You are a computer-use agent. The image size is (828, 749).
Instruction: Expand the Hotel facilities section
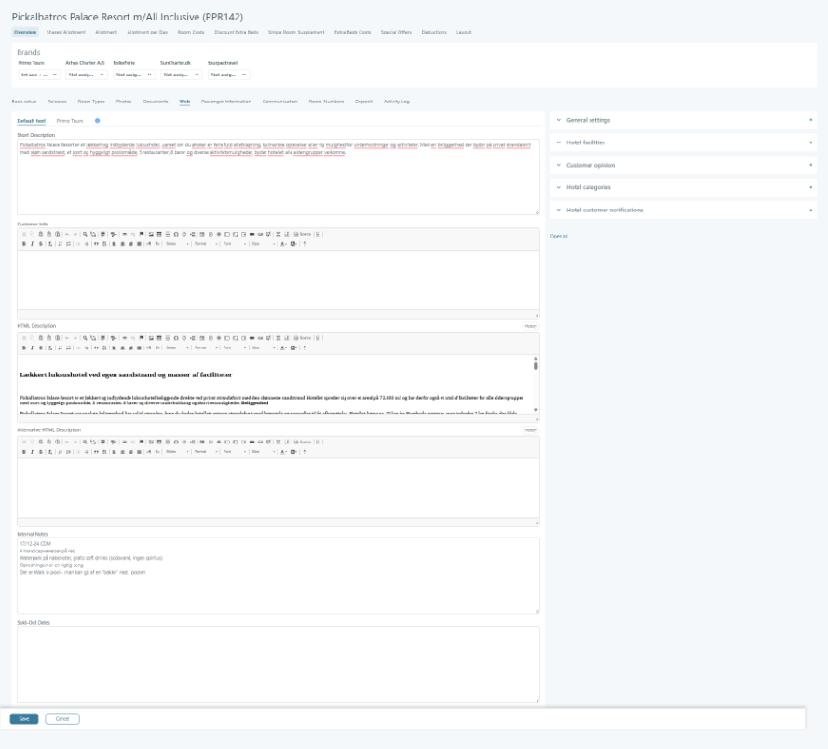click(683, 143)
